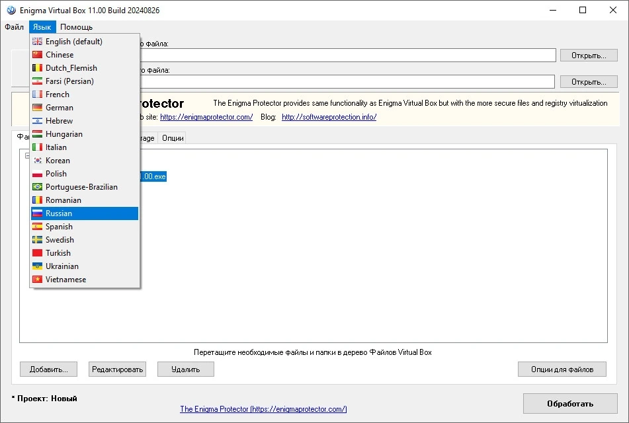Select Korean language entry
The image size is (629, 423).
click(x=85, y=161)
